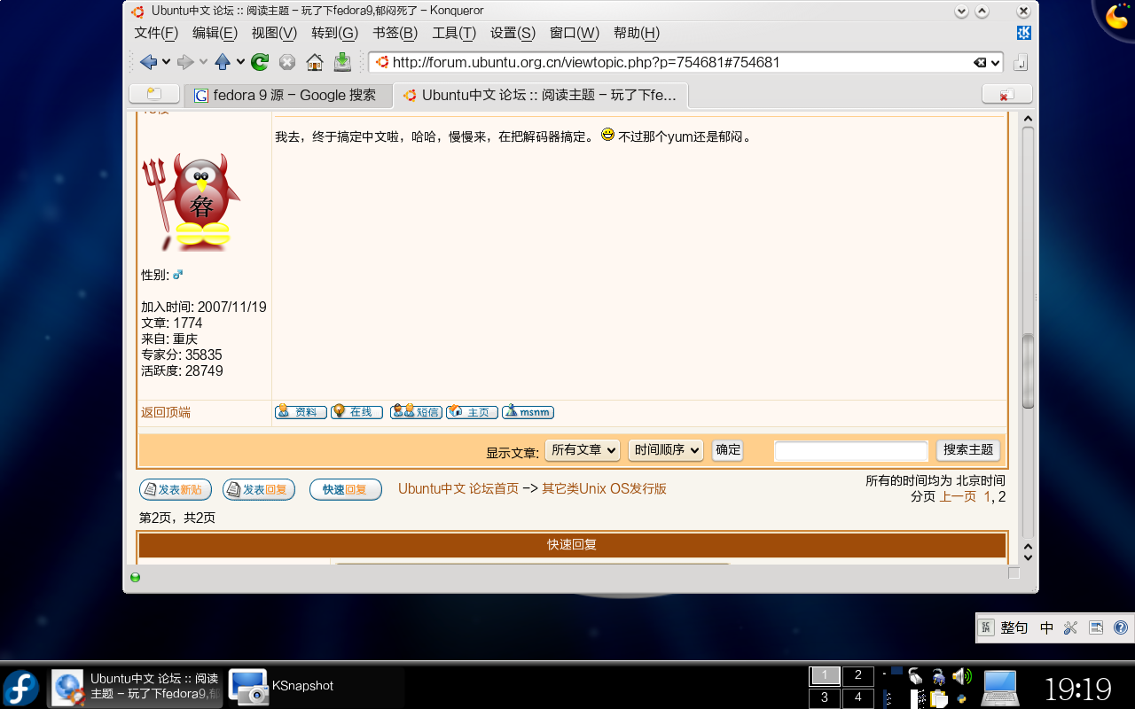Click the laptop icon in panel
Screen dimensions: 1135x709
pyautogui.click(x=999, y=687)
